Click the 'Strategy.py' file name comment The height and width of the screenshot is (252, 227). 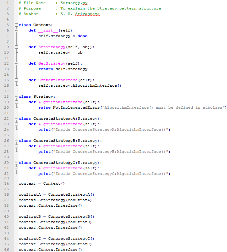coord(74,3)
